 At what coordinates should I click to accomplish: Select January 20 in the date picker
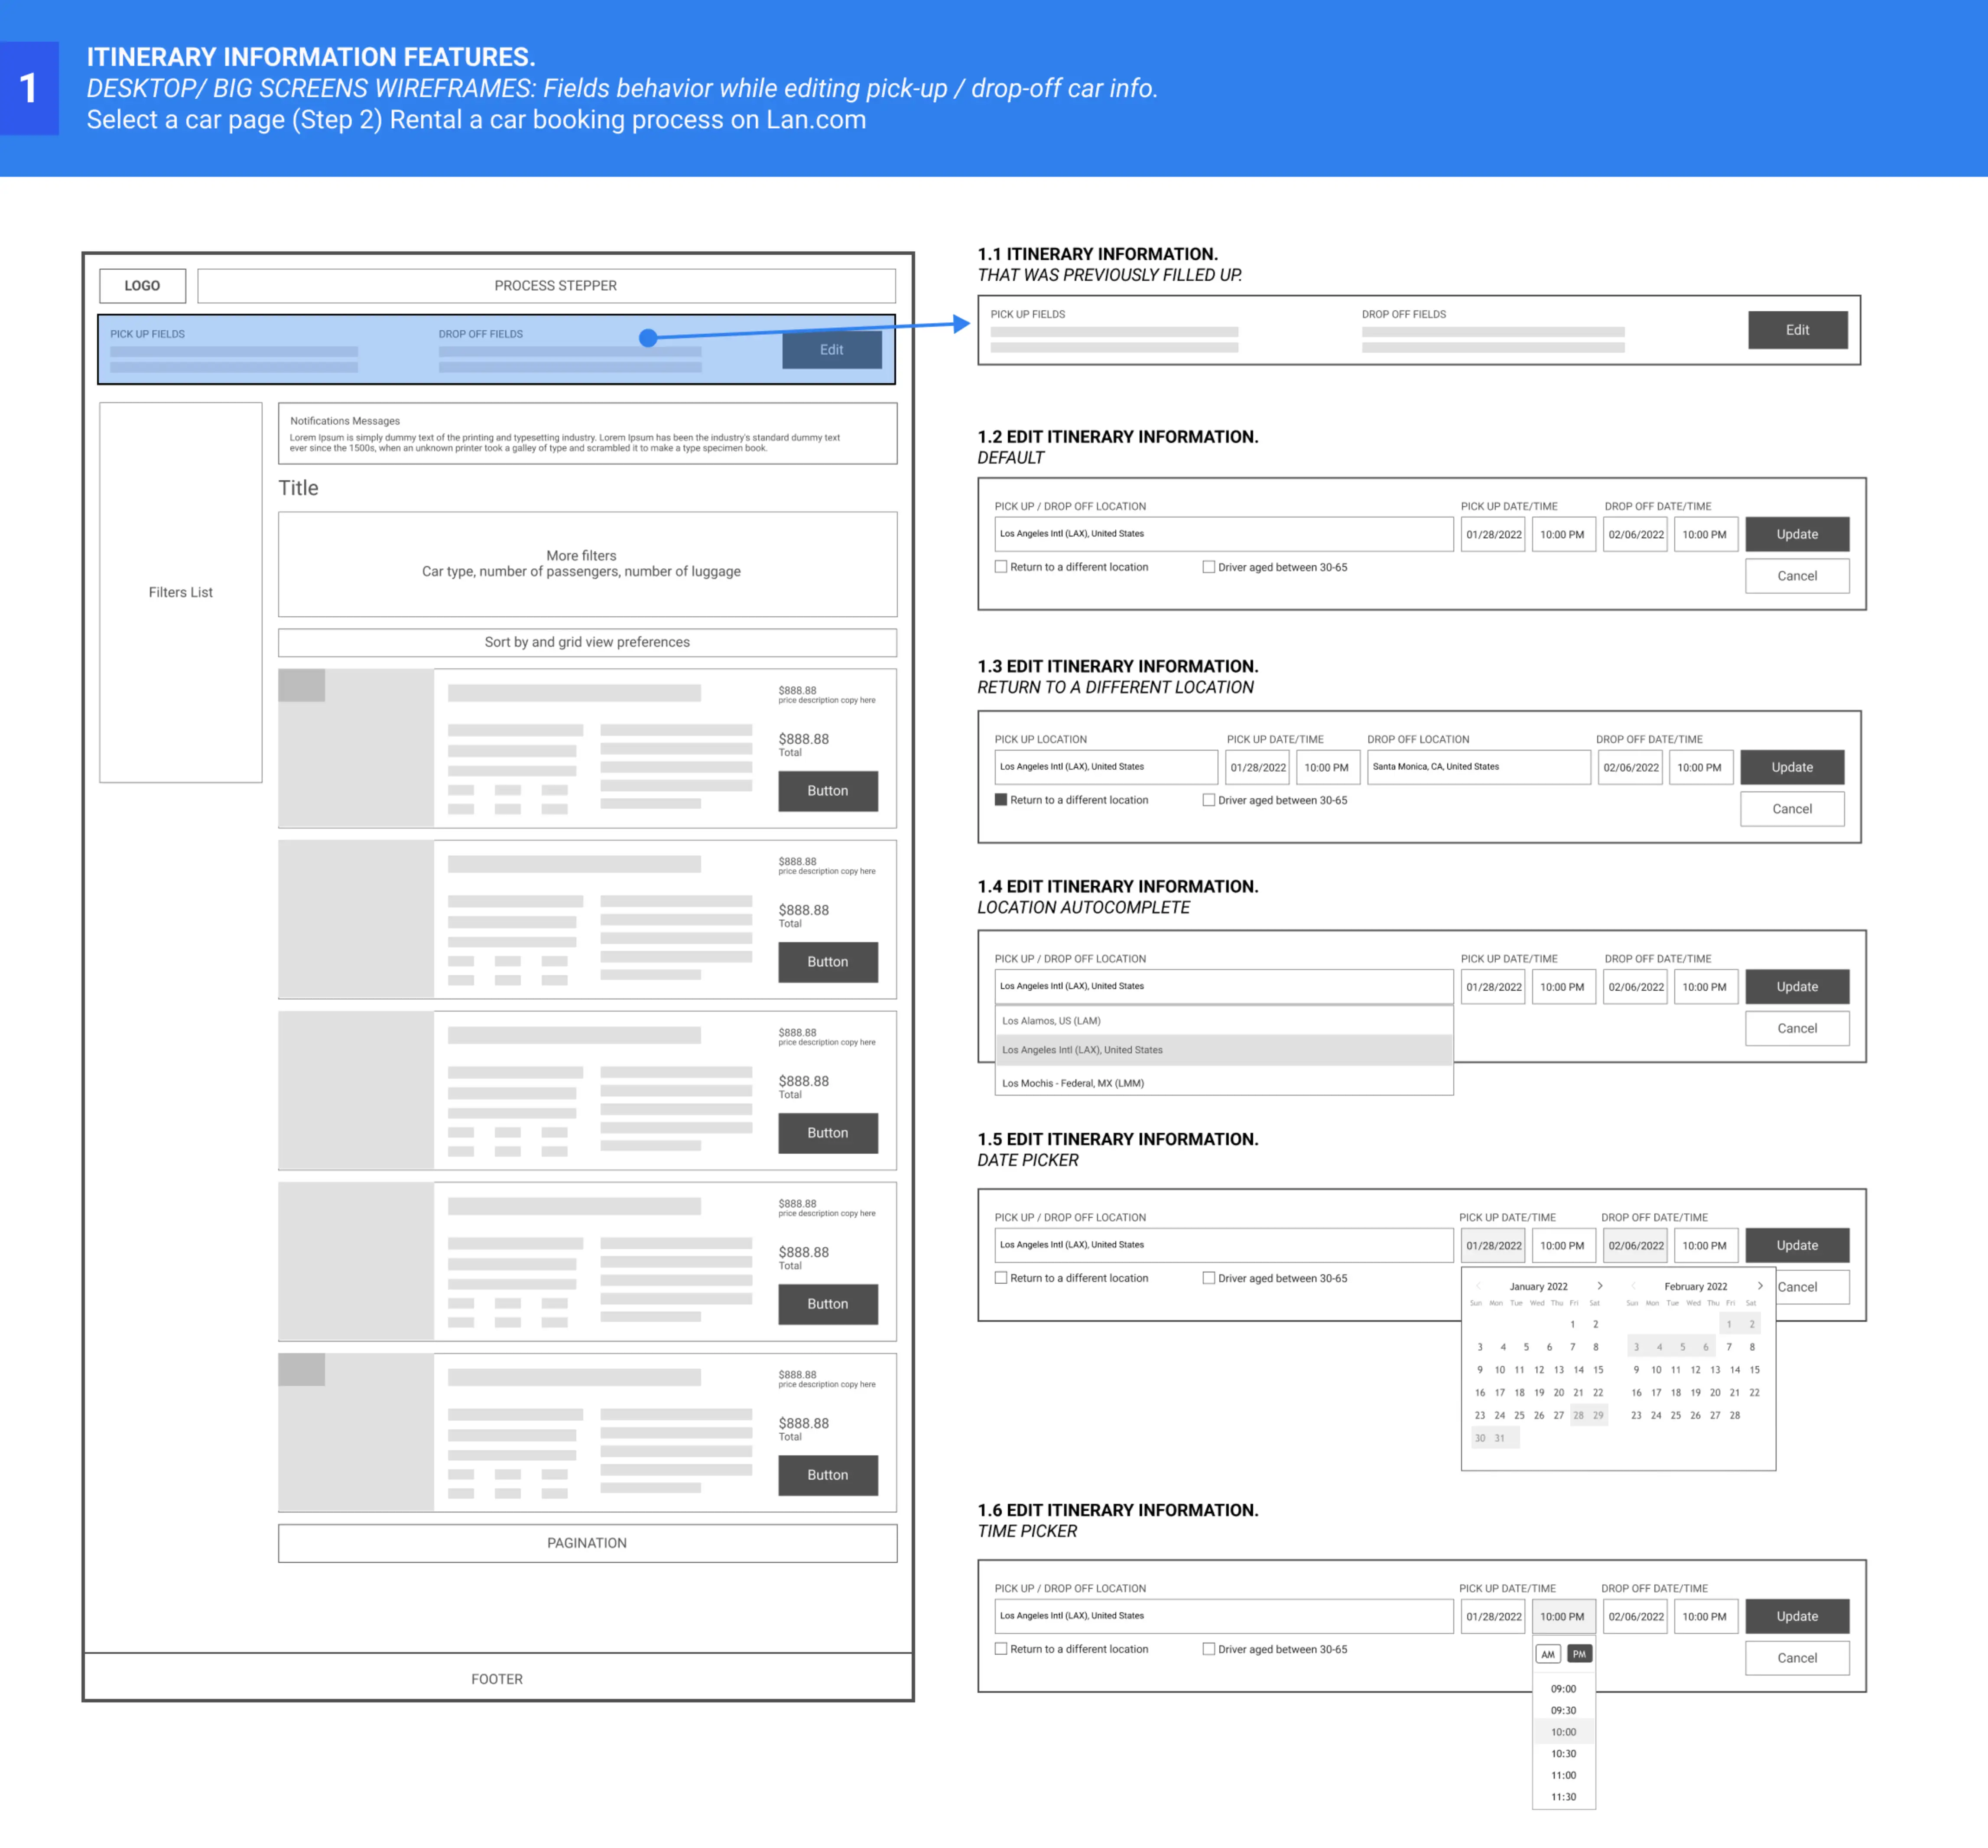pos(1558,1393)
